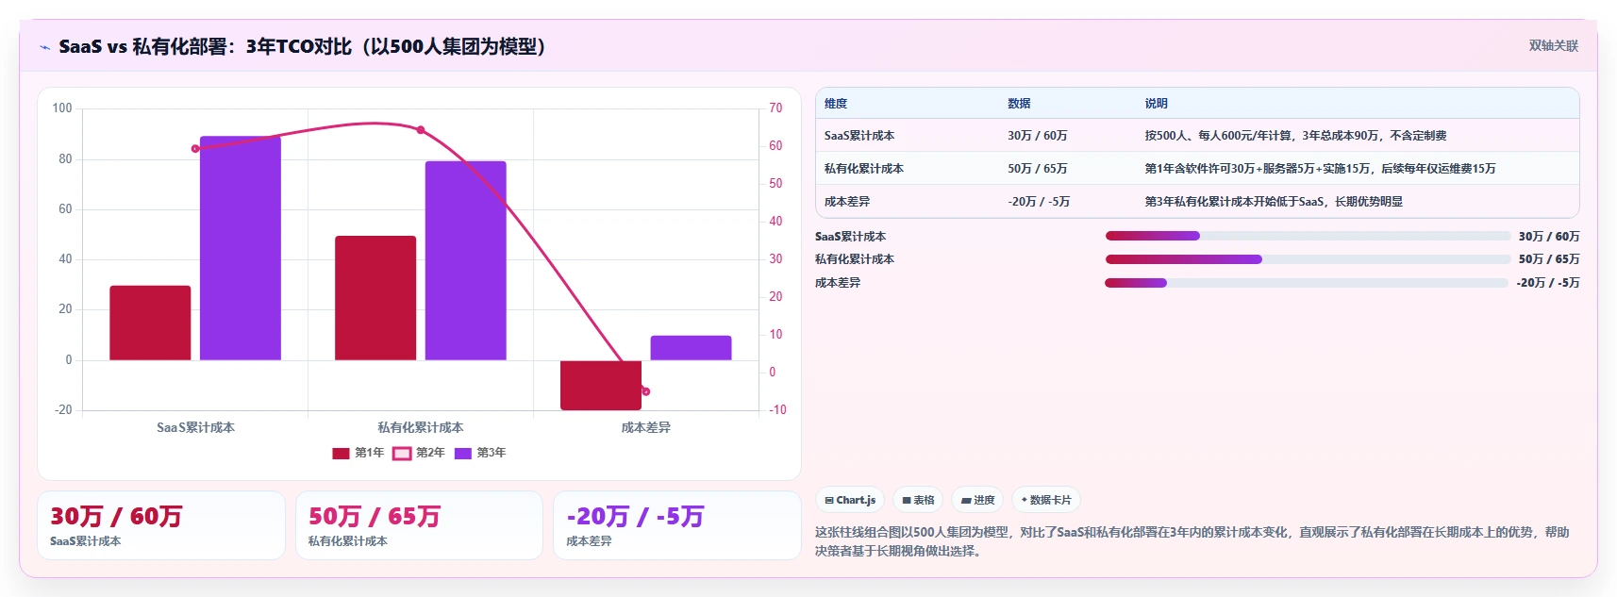
Task: Click the 数据卡片 chip
Action: (1046, 500)
